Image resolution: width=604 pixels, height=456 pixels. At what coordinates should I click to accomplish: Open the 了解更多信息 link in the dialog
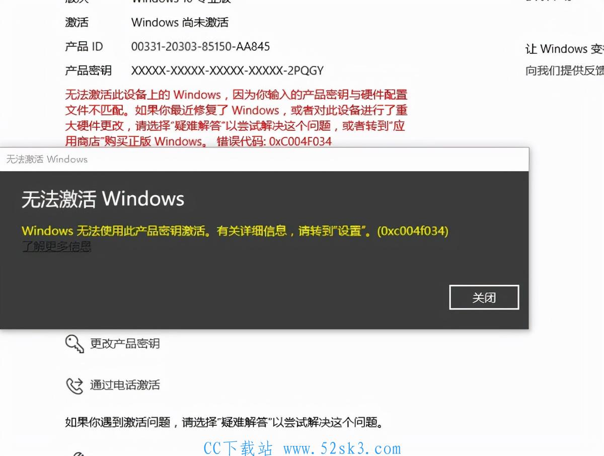click(56, 247)
